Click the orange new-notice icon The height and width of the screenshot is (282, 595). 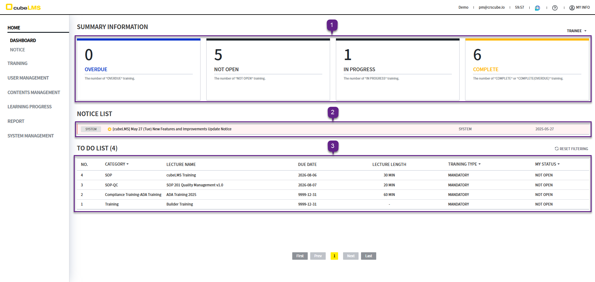pyautogui.click(x=109, y=129)
